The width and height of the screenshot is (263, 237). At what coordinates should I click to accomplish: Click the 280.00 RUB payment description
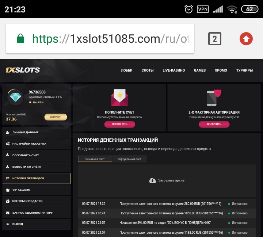coord(170,204)
